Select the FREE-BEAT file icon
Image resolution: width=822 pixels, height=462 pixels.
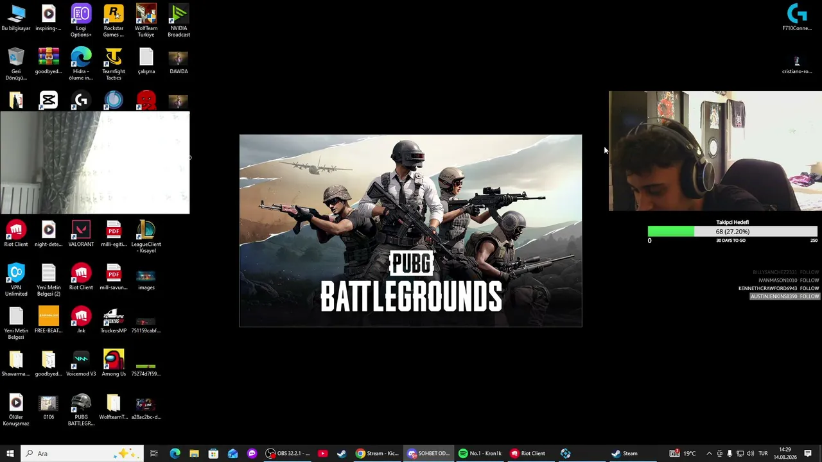[x=49, y=321]
